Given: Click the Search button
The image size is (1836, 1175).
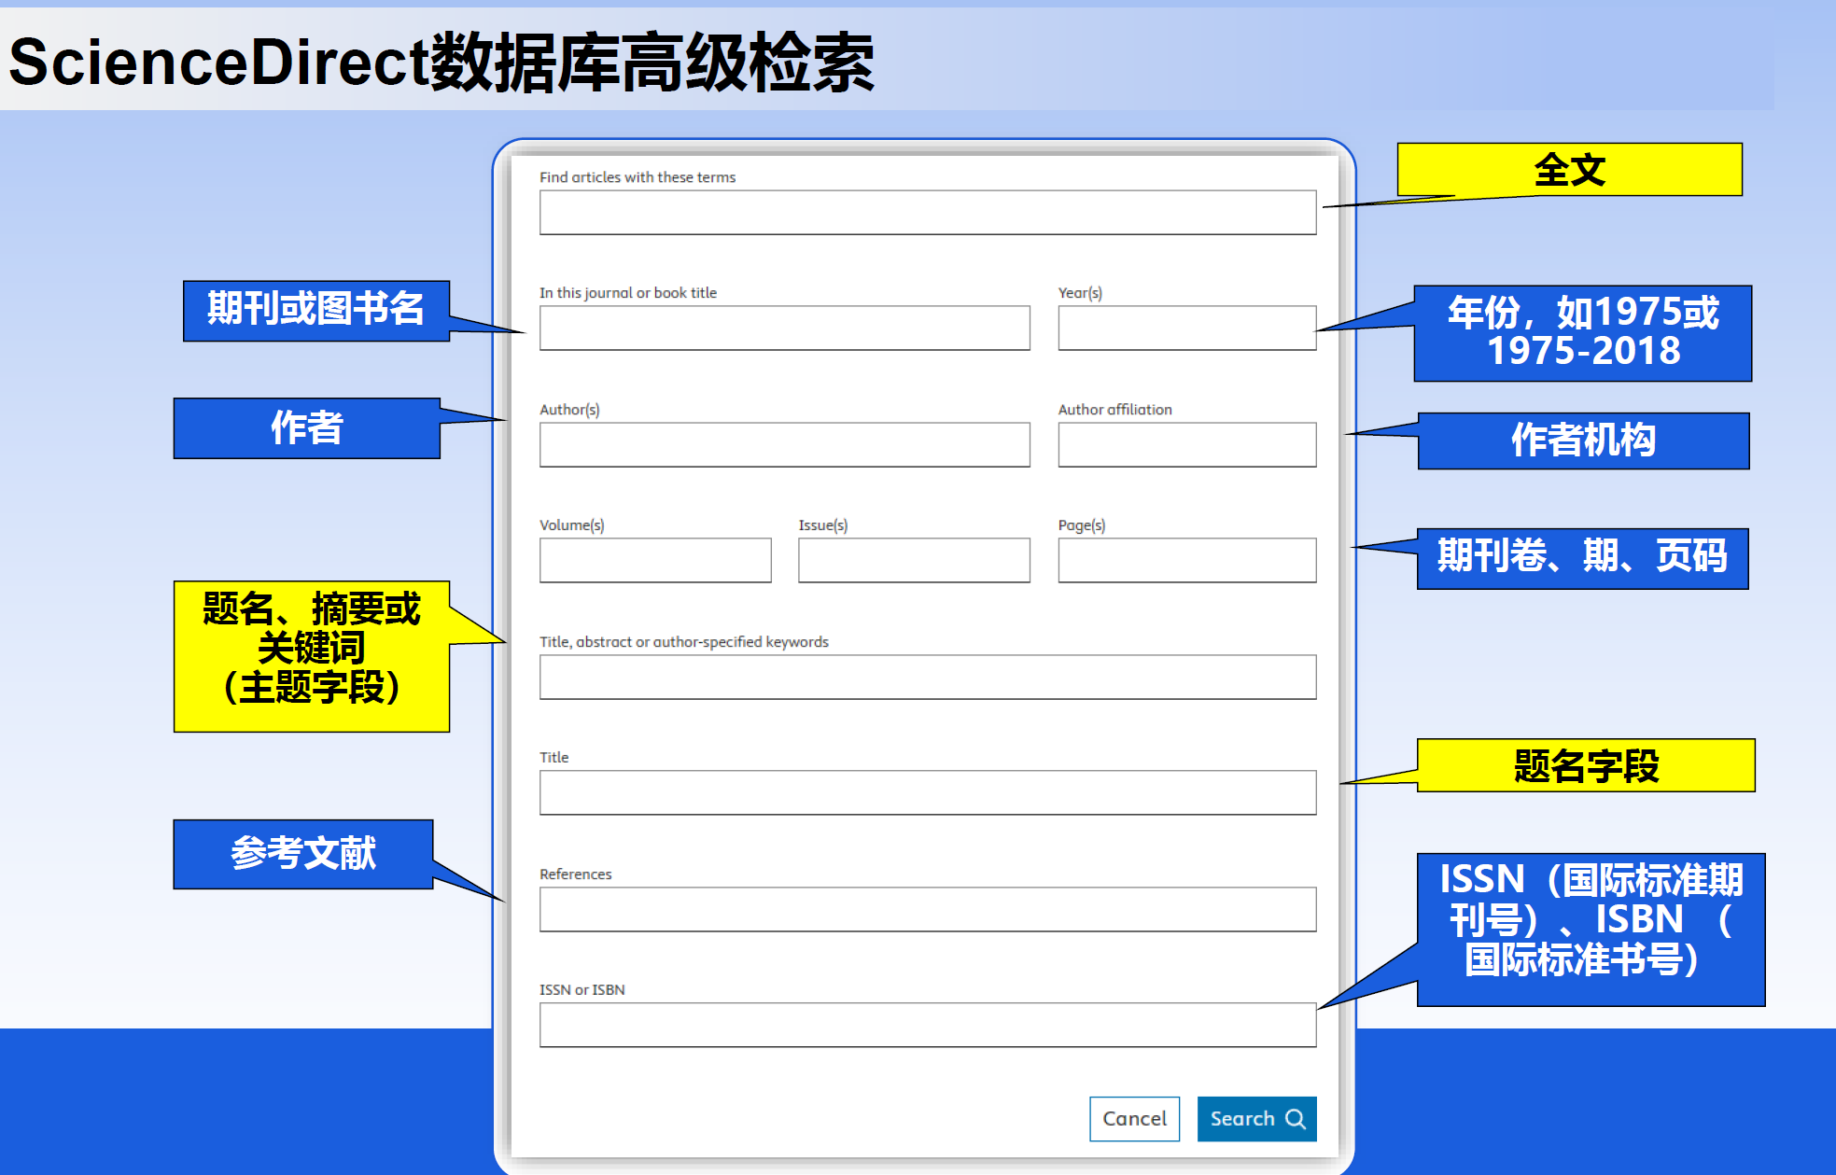Looking at the screenshot, I should [1256, 1118].
